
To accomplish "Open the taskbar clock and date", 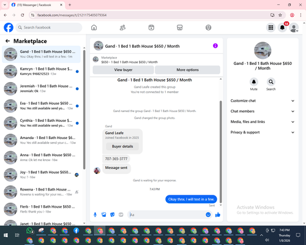I will [x=285, y=235].
